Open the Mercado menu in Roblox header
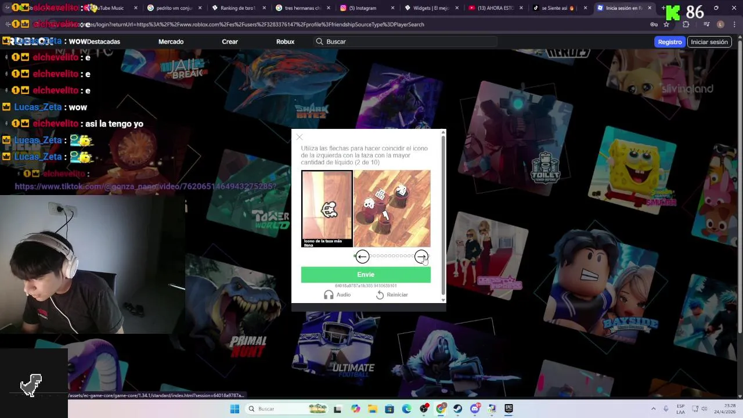The image size is (743, 418). click(x=171, y=42)
